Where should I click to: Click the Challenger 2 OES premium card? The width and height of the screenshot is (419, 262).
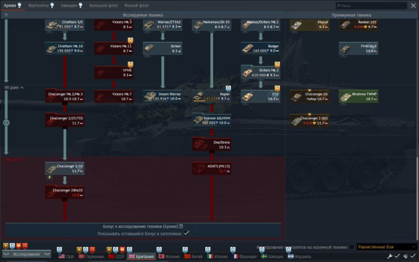(309, 121)
